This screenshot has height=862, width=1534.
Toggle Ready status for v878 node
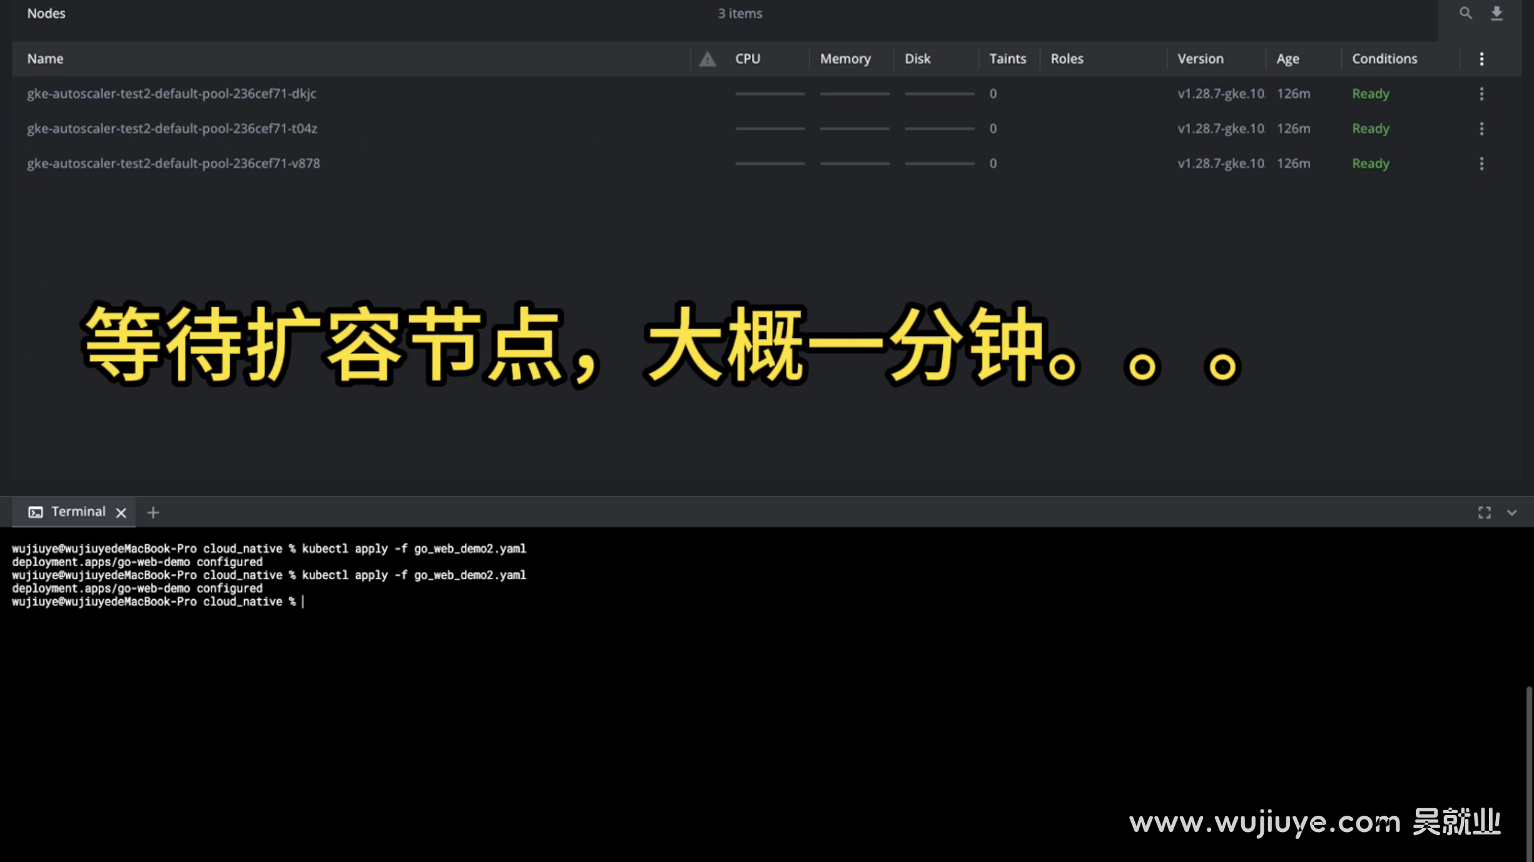coord(1369,162)
